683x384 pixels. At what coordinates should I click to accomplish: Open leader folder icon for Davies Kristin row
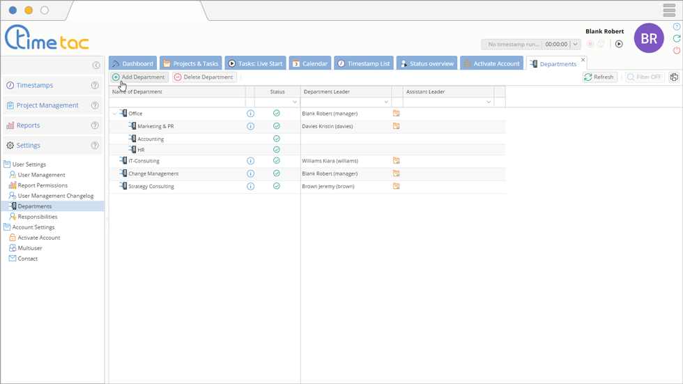pyautogui.click(x=396, y=126)
